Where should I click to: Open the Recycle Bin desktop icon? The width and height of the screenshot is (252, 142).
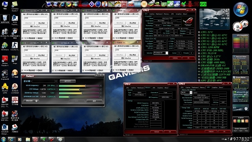tap(5, 19)
